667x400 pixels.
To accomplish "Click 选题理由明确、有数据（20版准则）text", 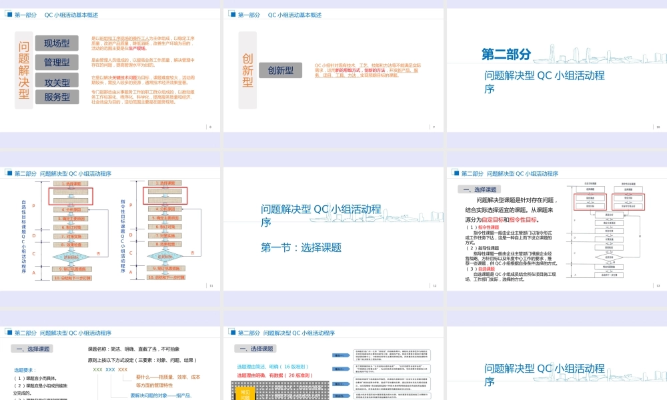I will (x=275, y=375).
